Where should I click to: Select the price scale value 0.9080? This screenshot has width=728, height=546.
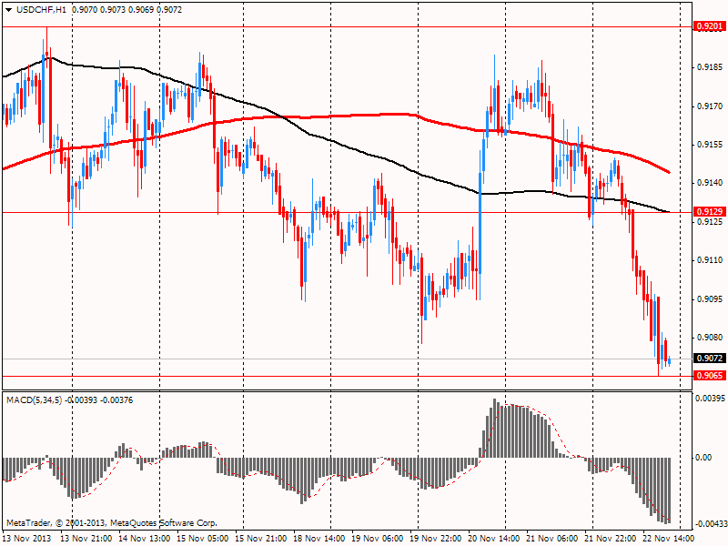click(710, 338)
